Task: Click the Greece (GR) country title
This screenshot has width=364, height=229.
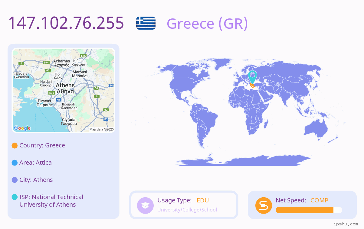Action: pyautogui.click(x=207, y=24)
